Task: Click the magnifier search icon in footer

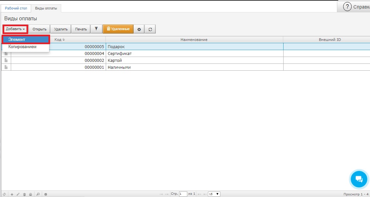Action: pos(38,194)
